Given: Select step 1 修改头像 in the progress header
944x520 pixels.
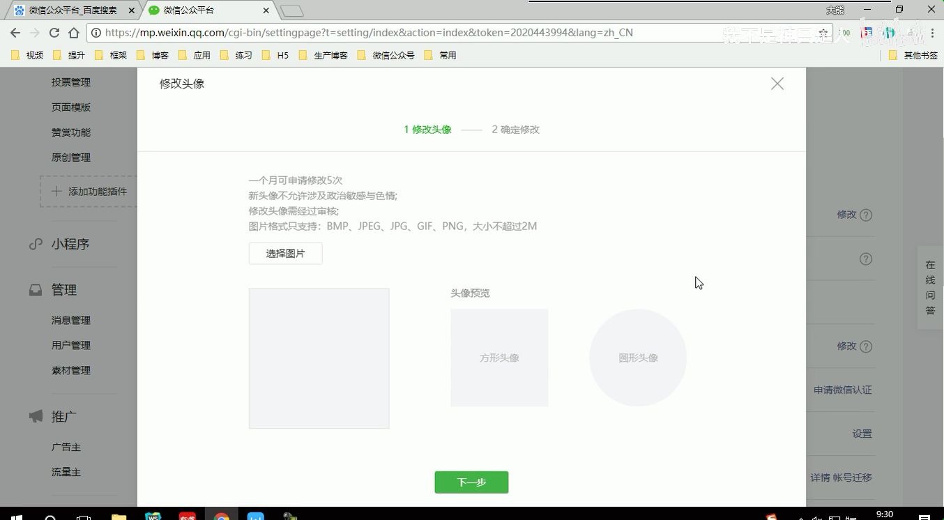Looking at the screenshot, I should [427, 130].
